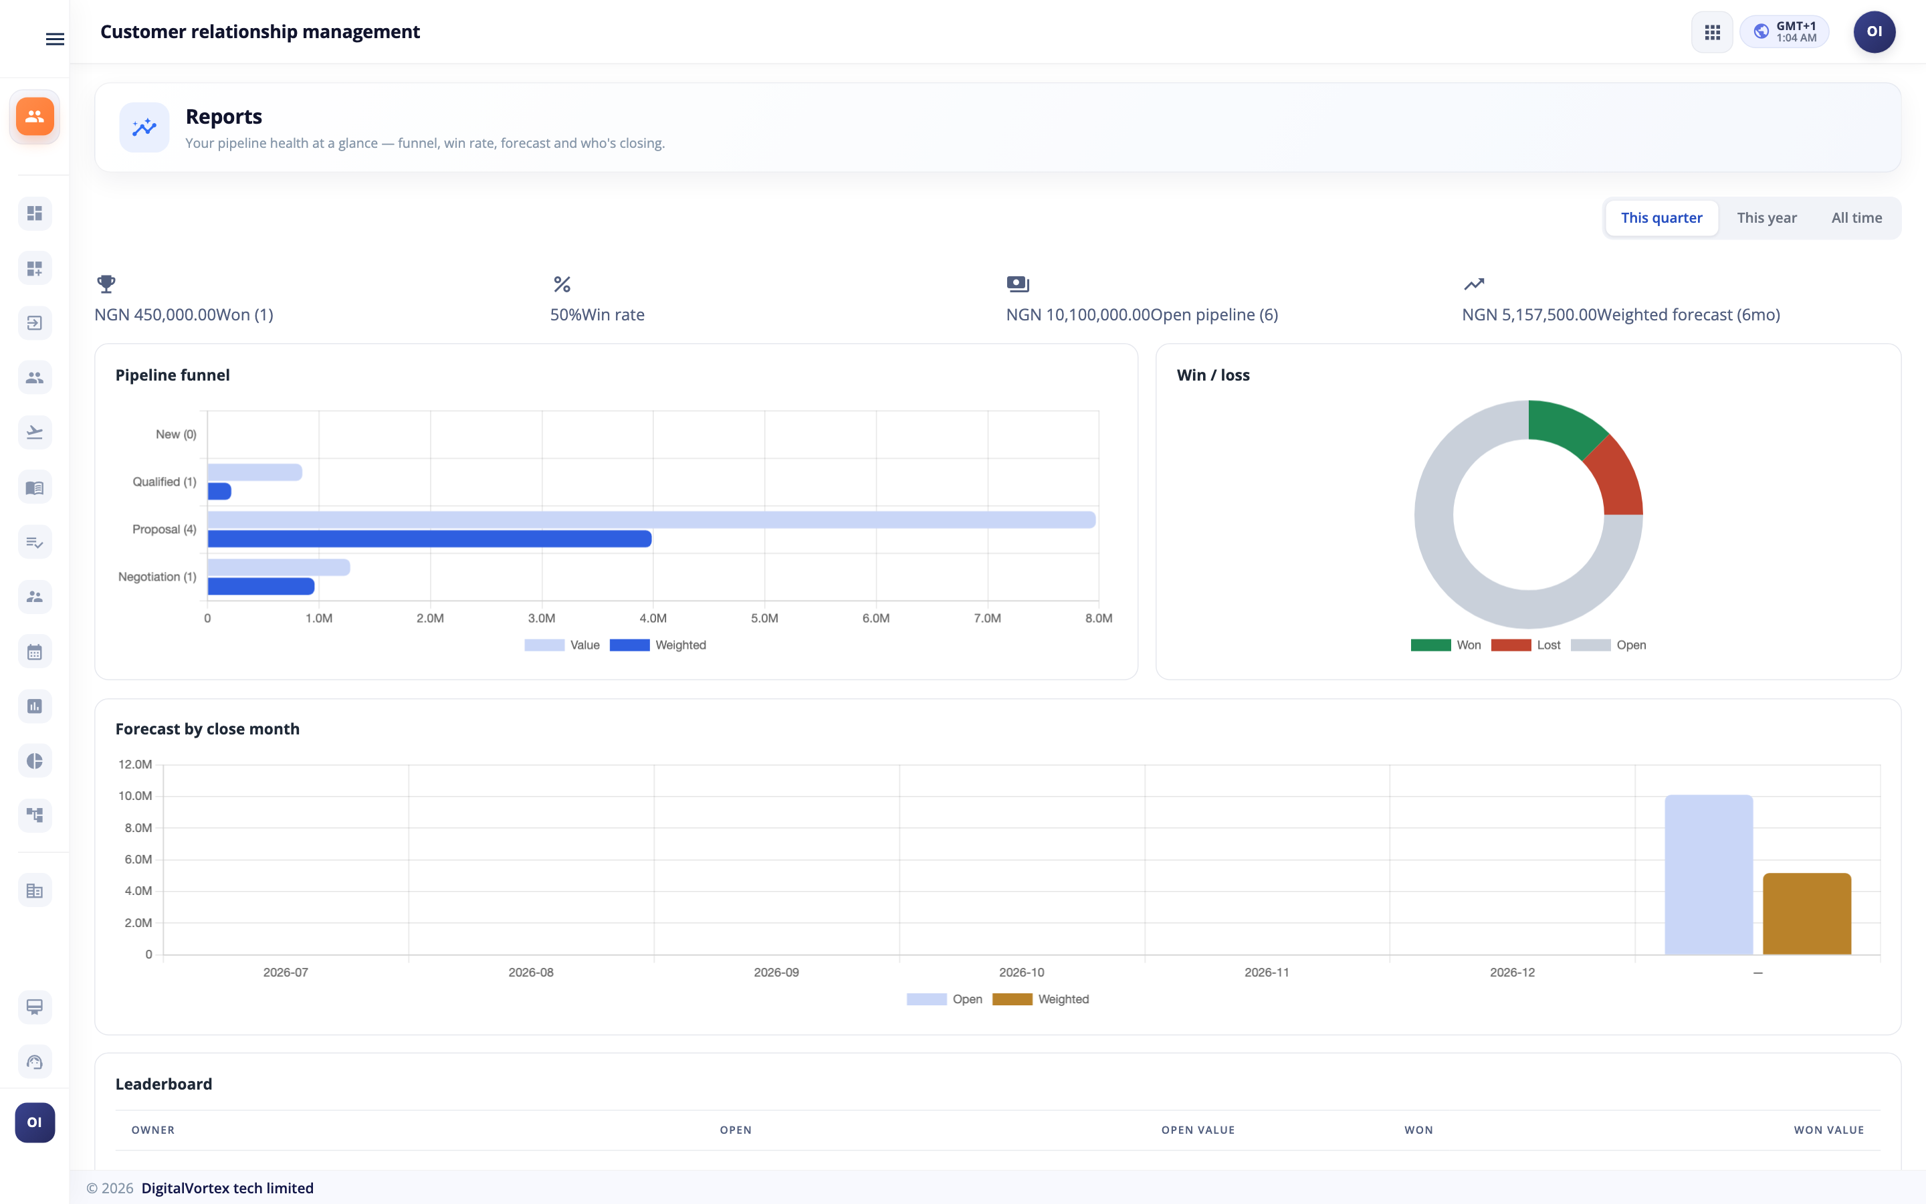1926x1204 pixels.
Task: Click the NGN 10,100,000.00 Open pipeline stat
Action: (x=1142, y=314)
